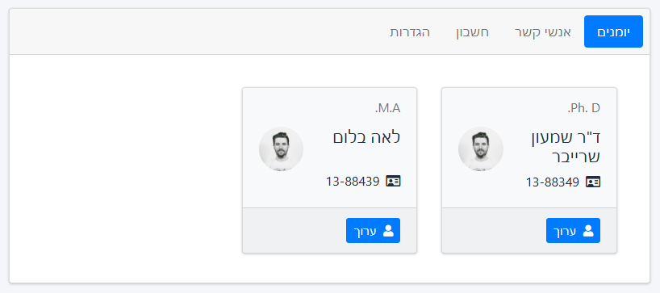The image size is (660, 293).
Task: Click the name לאה בלום
Action: click(x=366, y=137)
